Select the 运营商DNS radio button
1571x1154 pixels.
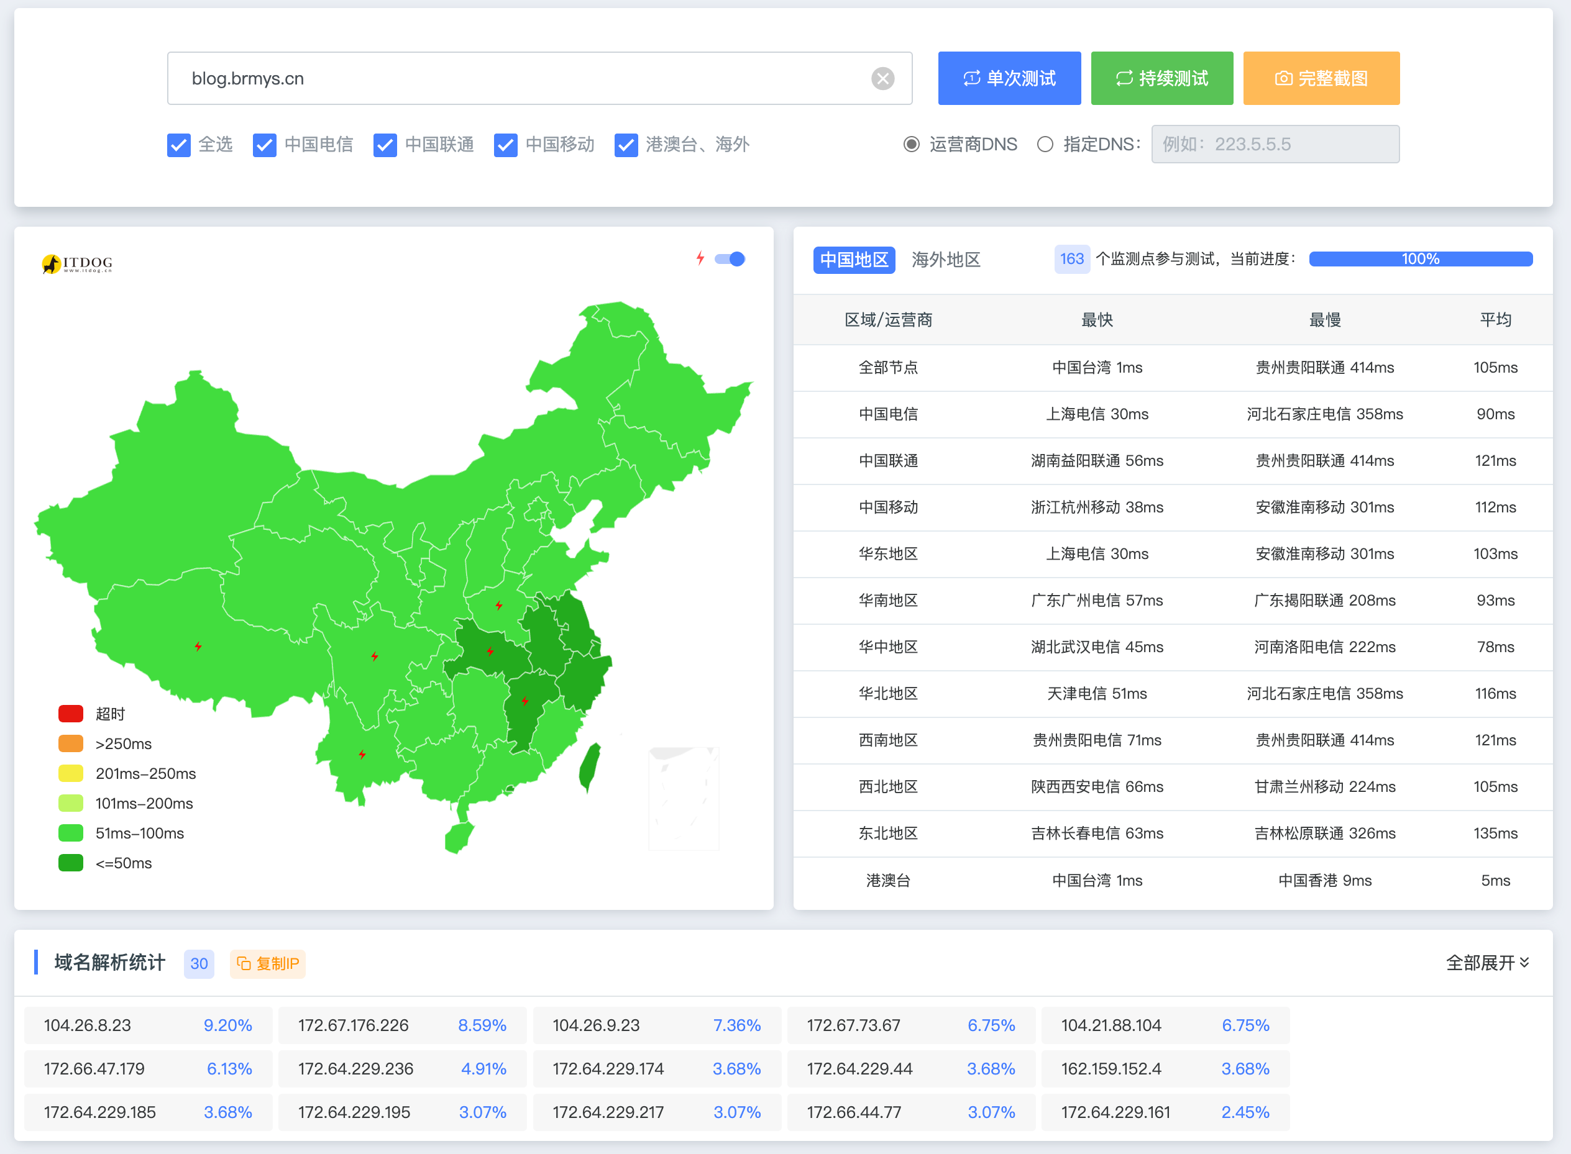point(911,144)
